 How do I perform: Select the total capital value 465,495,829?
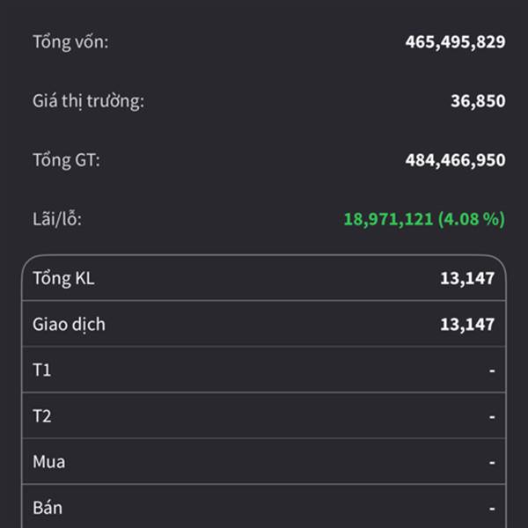click(455, 41)
